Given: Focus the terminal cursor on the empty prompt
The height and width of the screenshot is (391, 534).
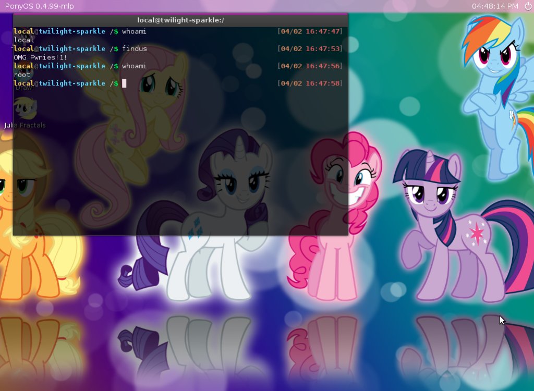Looking at the screenshot, I should [124, 83].
